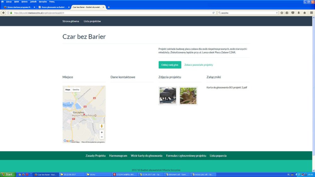The image size is (315, 177).
Task: Open the hamburger menu icon
Action: 311,13
